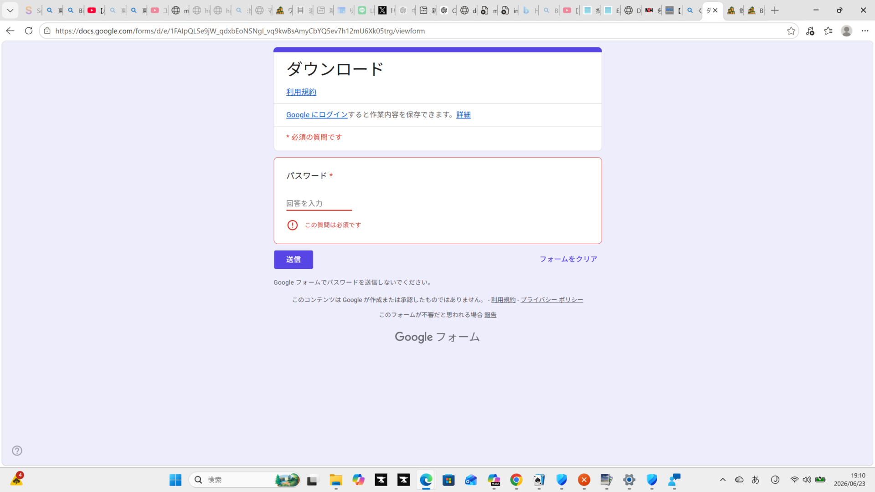Open Task View from taskbar

(312, 480)
